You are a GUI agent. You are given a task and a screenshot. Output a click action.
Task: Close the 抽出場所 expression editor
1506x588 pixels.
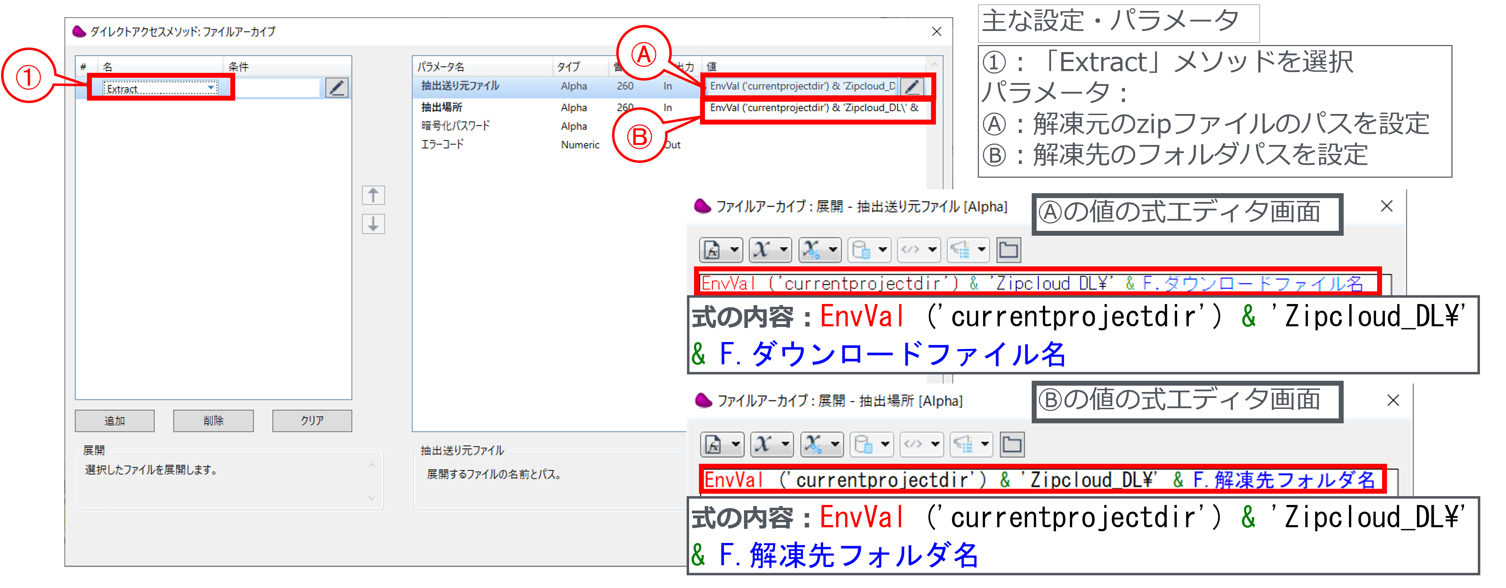[x=1393, y=400]
